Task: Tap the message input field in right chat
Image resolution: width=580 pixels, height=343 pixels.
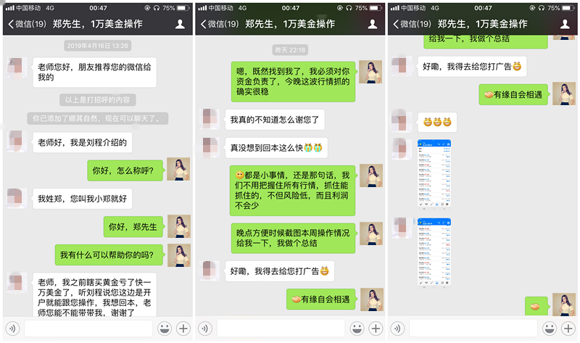Action: click(x=473, y=328)
